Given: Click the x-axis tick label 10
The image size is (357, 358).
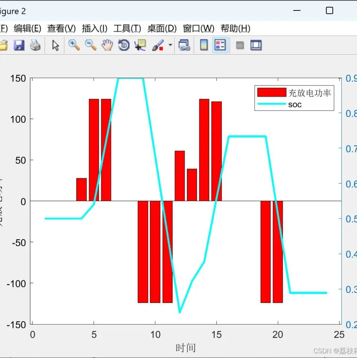Looking at the screenshot, I should tap(155, 335).
